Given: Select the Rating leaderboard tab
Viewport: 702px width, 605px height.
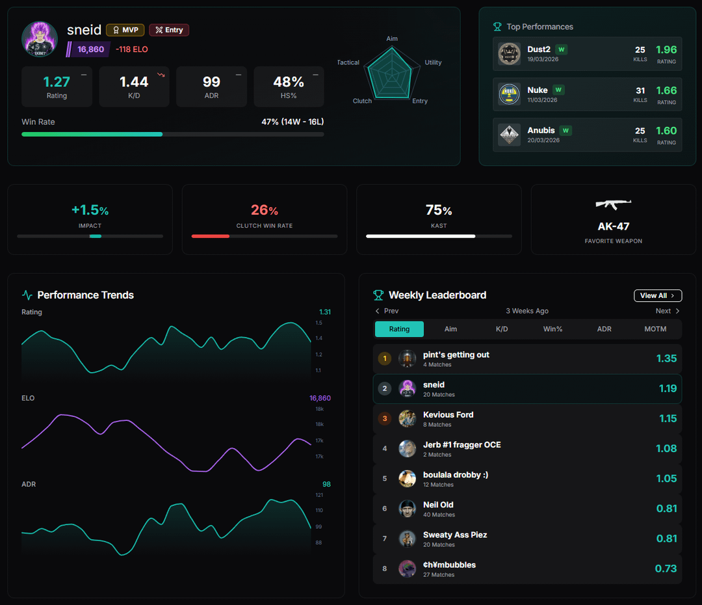Looking at the screenshot, I should (399, 329).
